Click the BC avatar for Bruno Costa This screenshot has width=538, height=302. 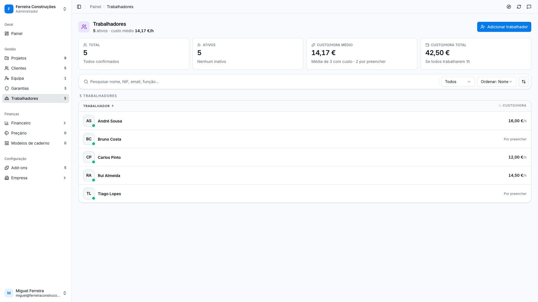click(89, 139)
